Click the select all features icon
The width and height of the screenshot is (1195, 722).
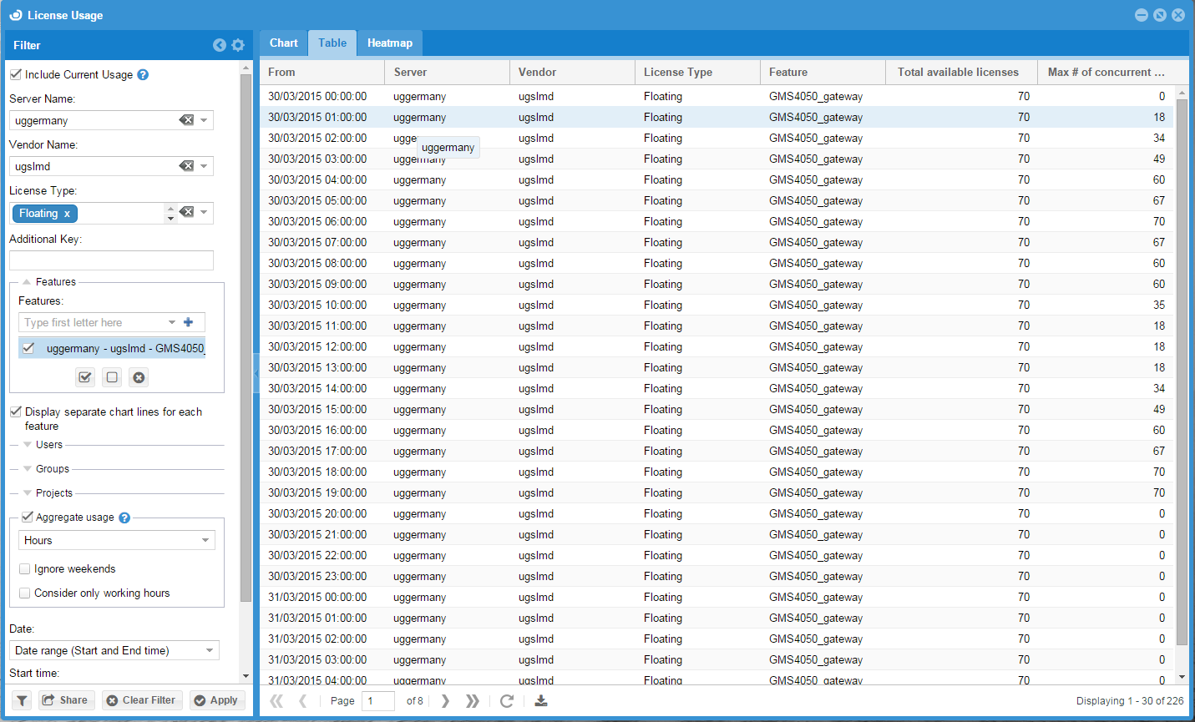tap(85, 377)
